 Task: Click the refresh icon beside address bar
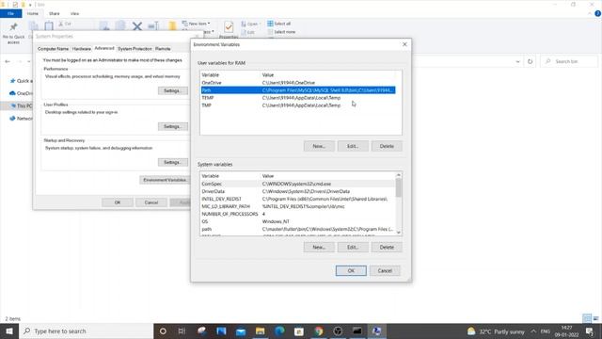531,61
